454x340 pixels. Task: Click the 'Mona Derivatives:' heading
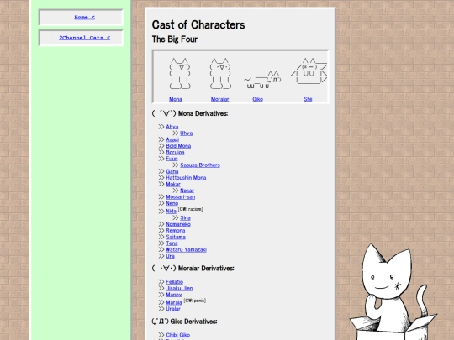pos(203,113)
